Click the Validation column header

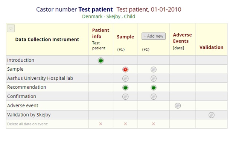(211, 47)
